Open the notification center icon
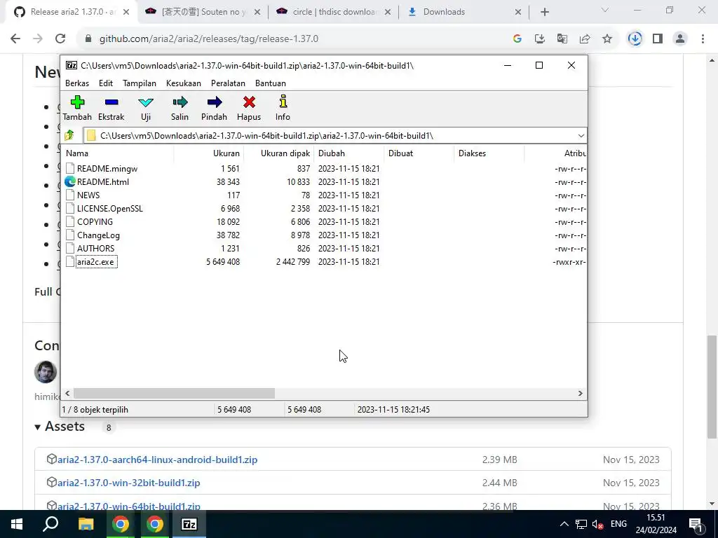718x538 pixels. tap(696, 524)
